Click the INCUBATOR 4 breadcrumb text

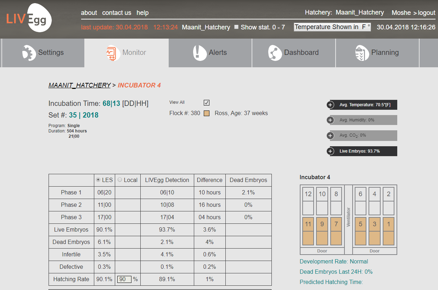pyautogui.click(x=139, y=85)
